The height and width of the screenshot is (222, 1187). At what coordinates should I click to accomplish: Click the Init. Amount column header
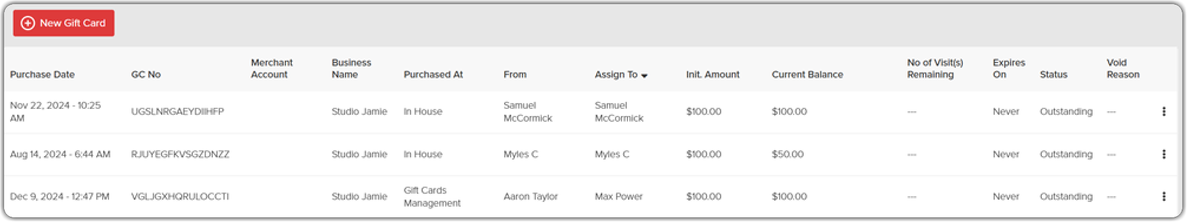click(x=712, y=74)
